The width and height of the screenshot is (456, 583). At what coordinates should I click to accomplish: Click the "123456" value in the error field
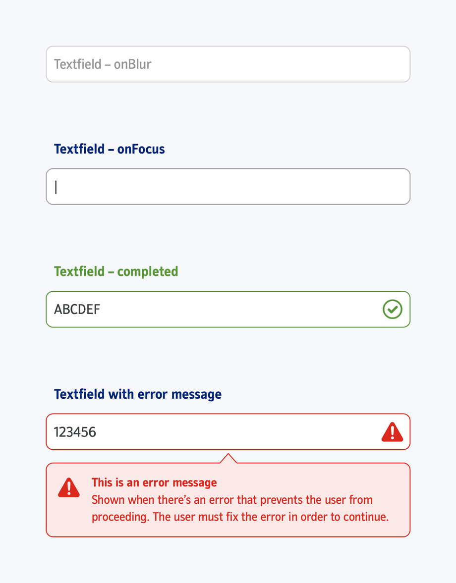click(x=75, y=432)
